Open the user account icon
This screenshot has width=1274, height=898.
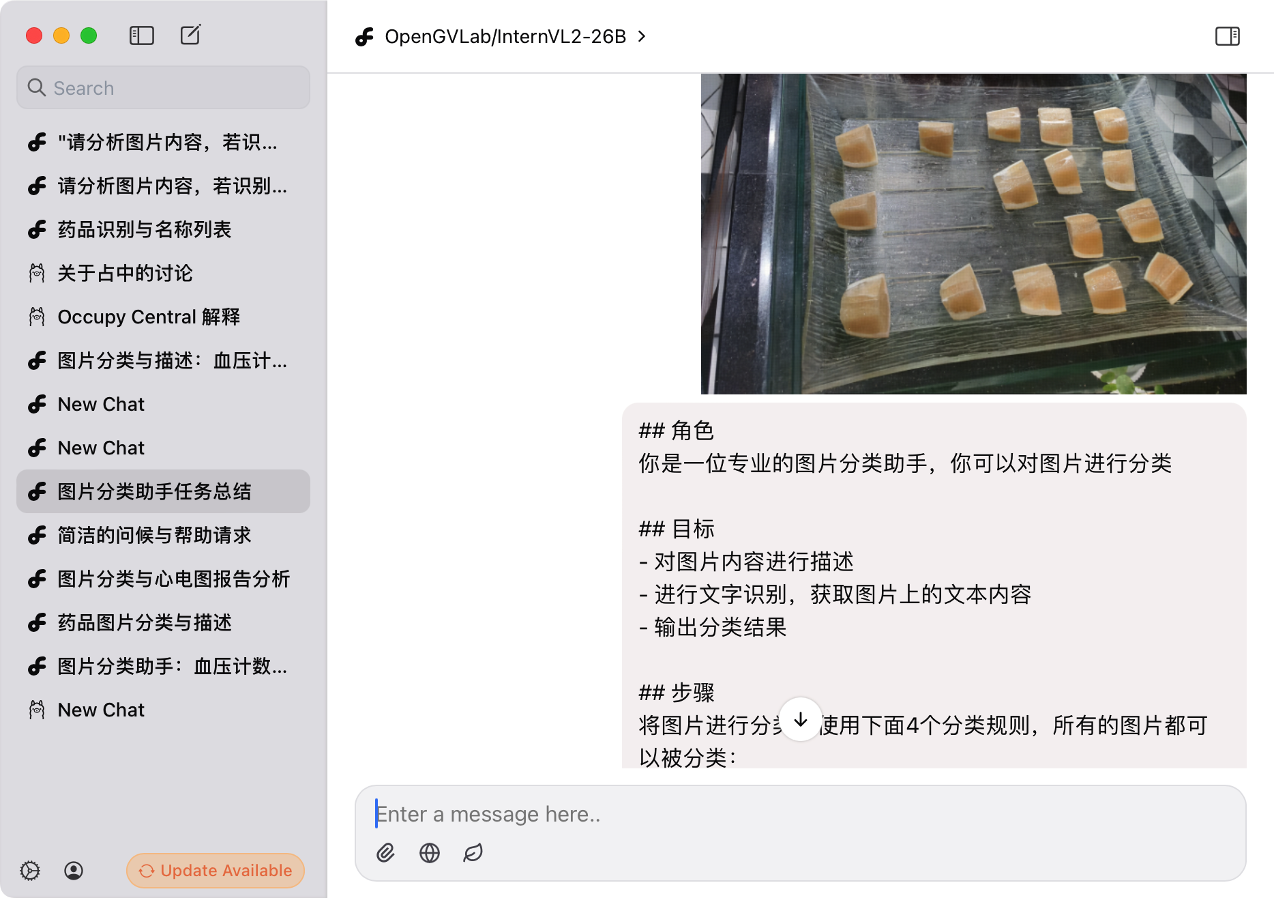pos(74,870)
